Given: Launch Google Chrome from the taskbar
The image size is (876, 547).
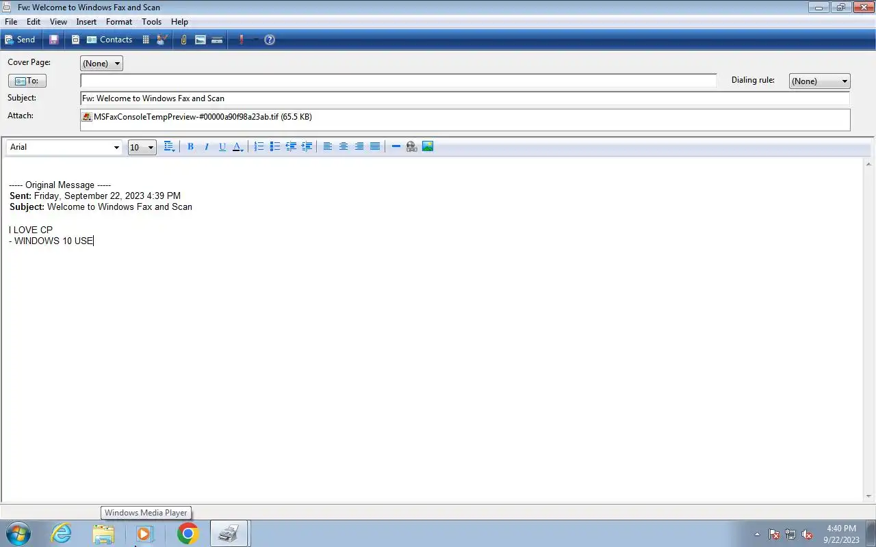Looking at the screenshot, I should pyautogui.click(x=188, y=533).
